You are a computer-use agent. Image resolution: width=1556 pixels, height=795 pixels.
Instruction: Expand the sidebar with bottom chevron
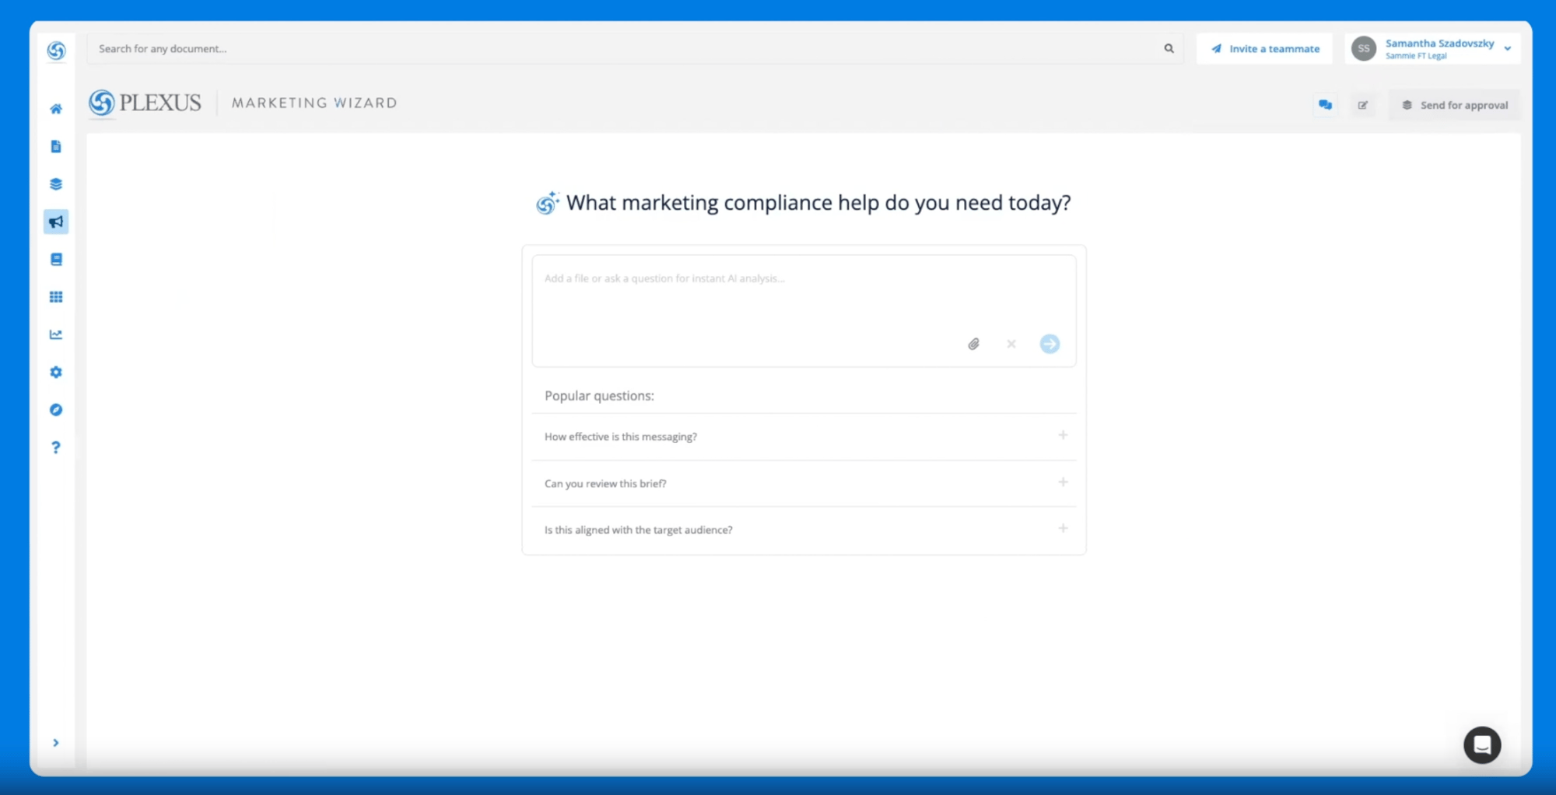pyautogui.click(x=56, y=743)
